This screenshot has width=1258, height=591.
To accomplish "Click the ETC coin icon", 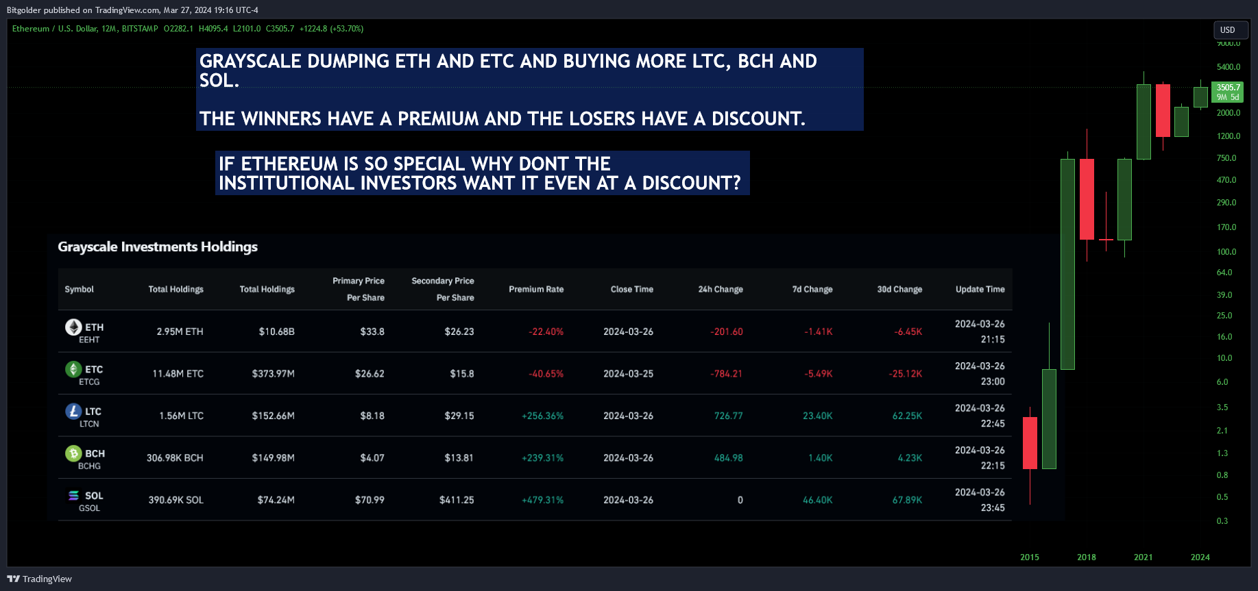I will 73,369.
